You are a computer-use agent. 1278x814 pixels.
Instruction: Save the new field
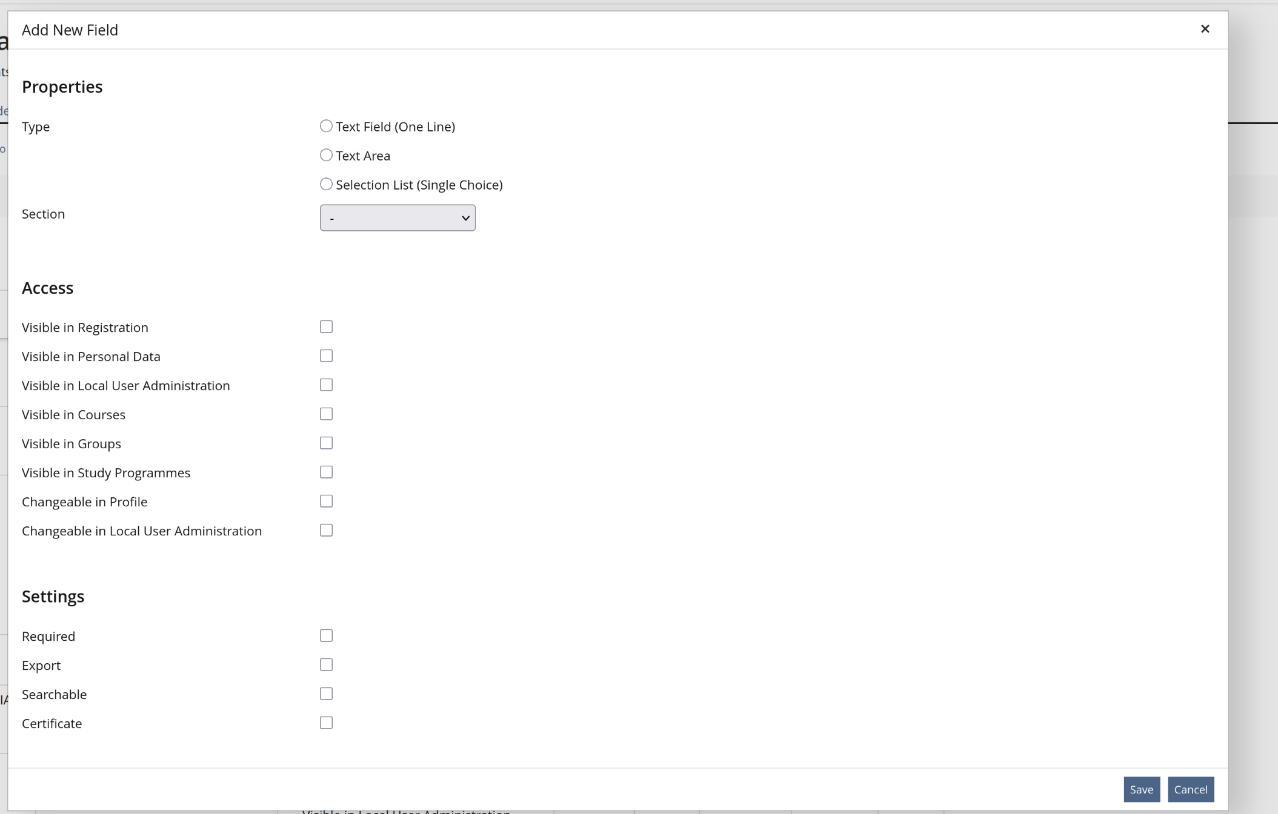pyautogui.click(x=1140, y=789)
